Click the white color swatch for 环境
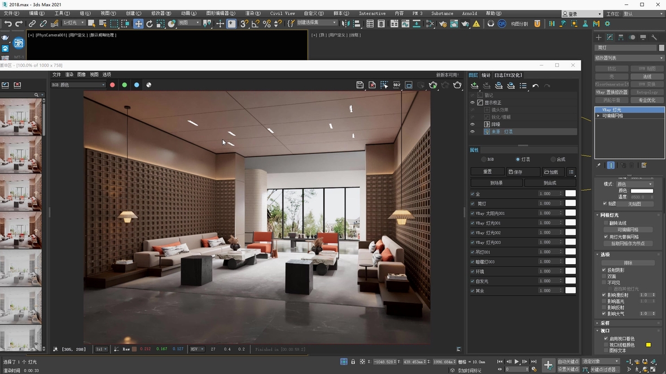 tap(570, 271)
